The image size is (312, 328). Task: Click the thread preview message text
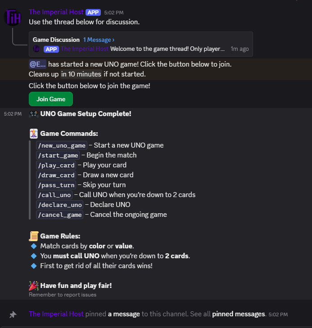[167, 49]
